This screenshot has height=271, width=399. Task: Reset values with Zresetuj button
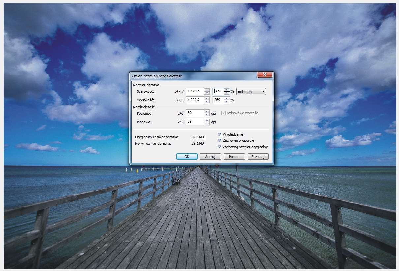[258, 157]
